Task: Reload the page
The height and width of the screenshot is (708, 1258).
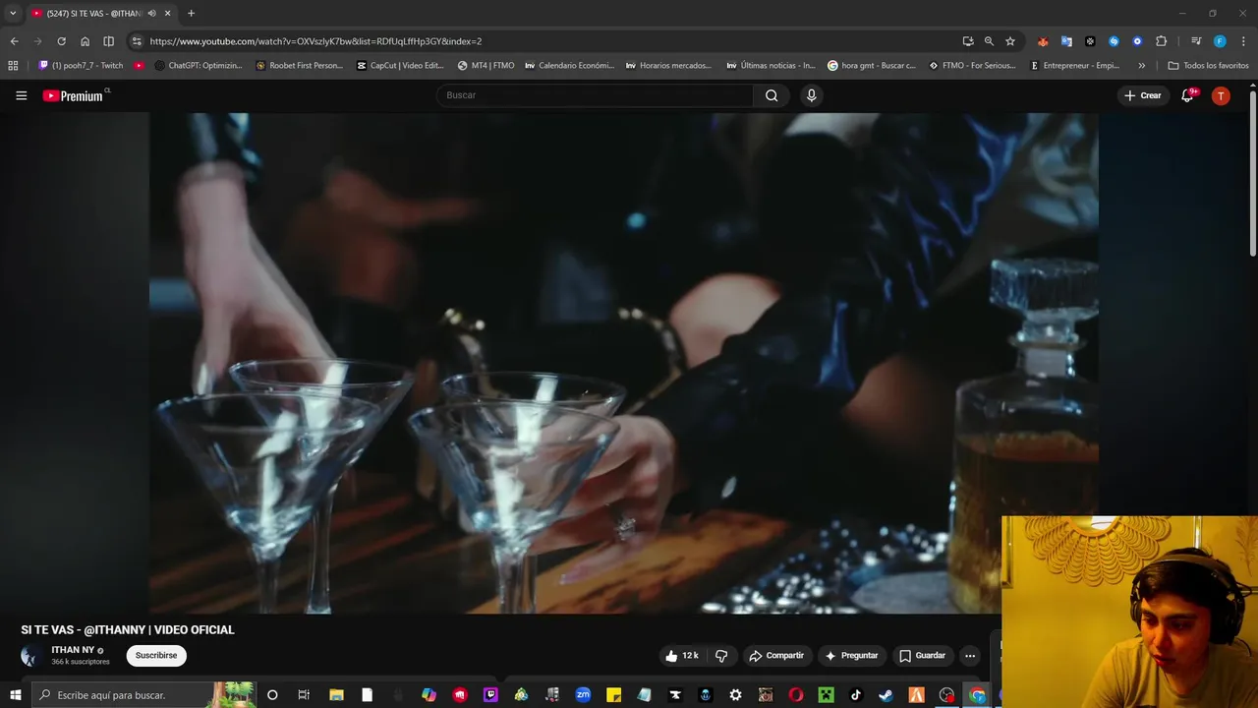Action: click(x=61, y=41)
